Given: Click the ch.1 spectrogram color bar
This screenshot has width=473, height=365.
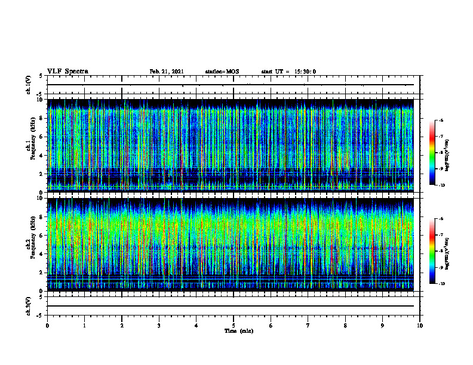Looking at the screenshot, I should [432, 153].
